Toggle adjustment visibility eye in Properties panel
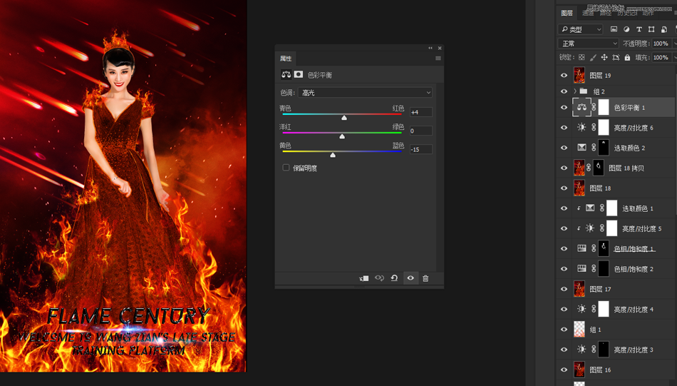Image resolution: width=677 pixels, height=386 pixels. tap(410, 278)
